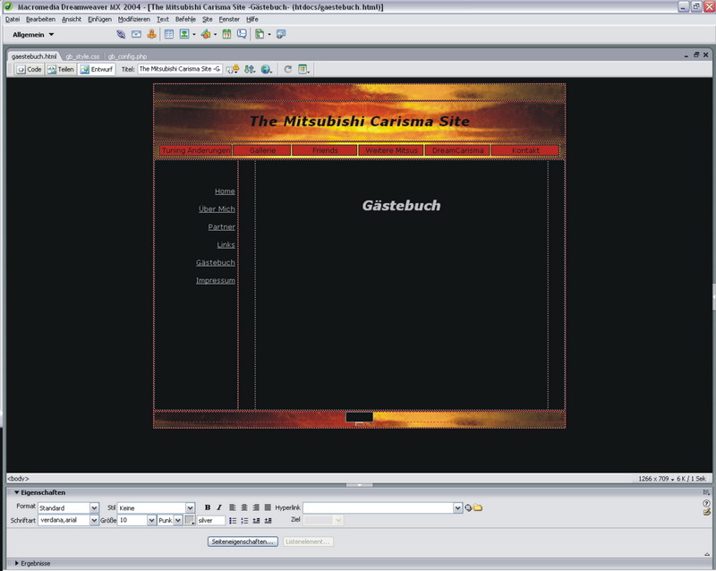Open the window size dropdown 1266 x 709
This screenshot has height=571, width=716.
coord(656,479)
